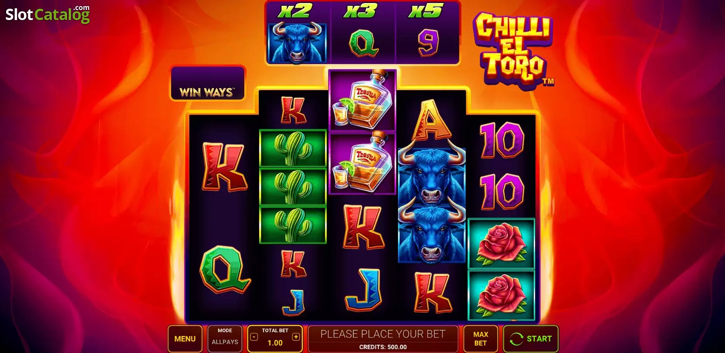Screen dimensions: 725x353
Task: Click the x2 blue bull multiplier symbol
Action: click(x=297, y=43)
